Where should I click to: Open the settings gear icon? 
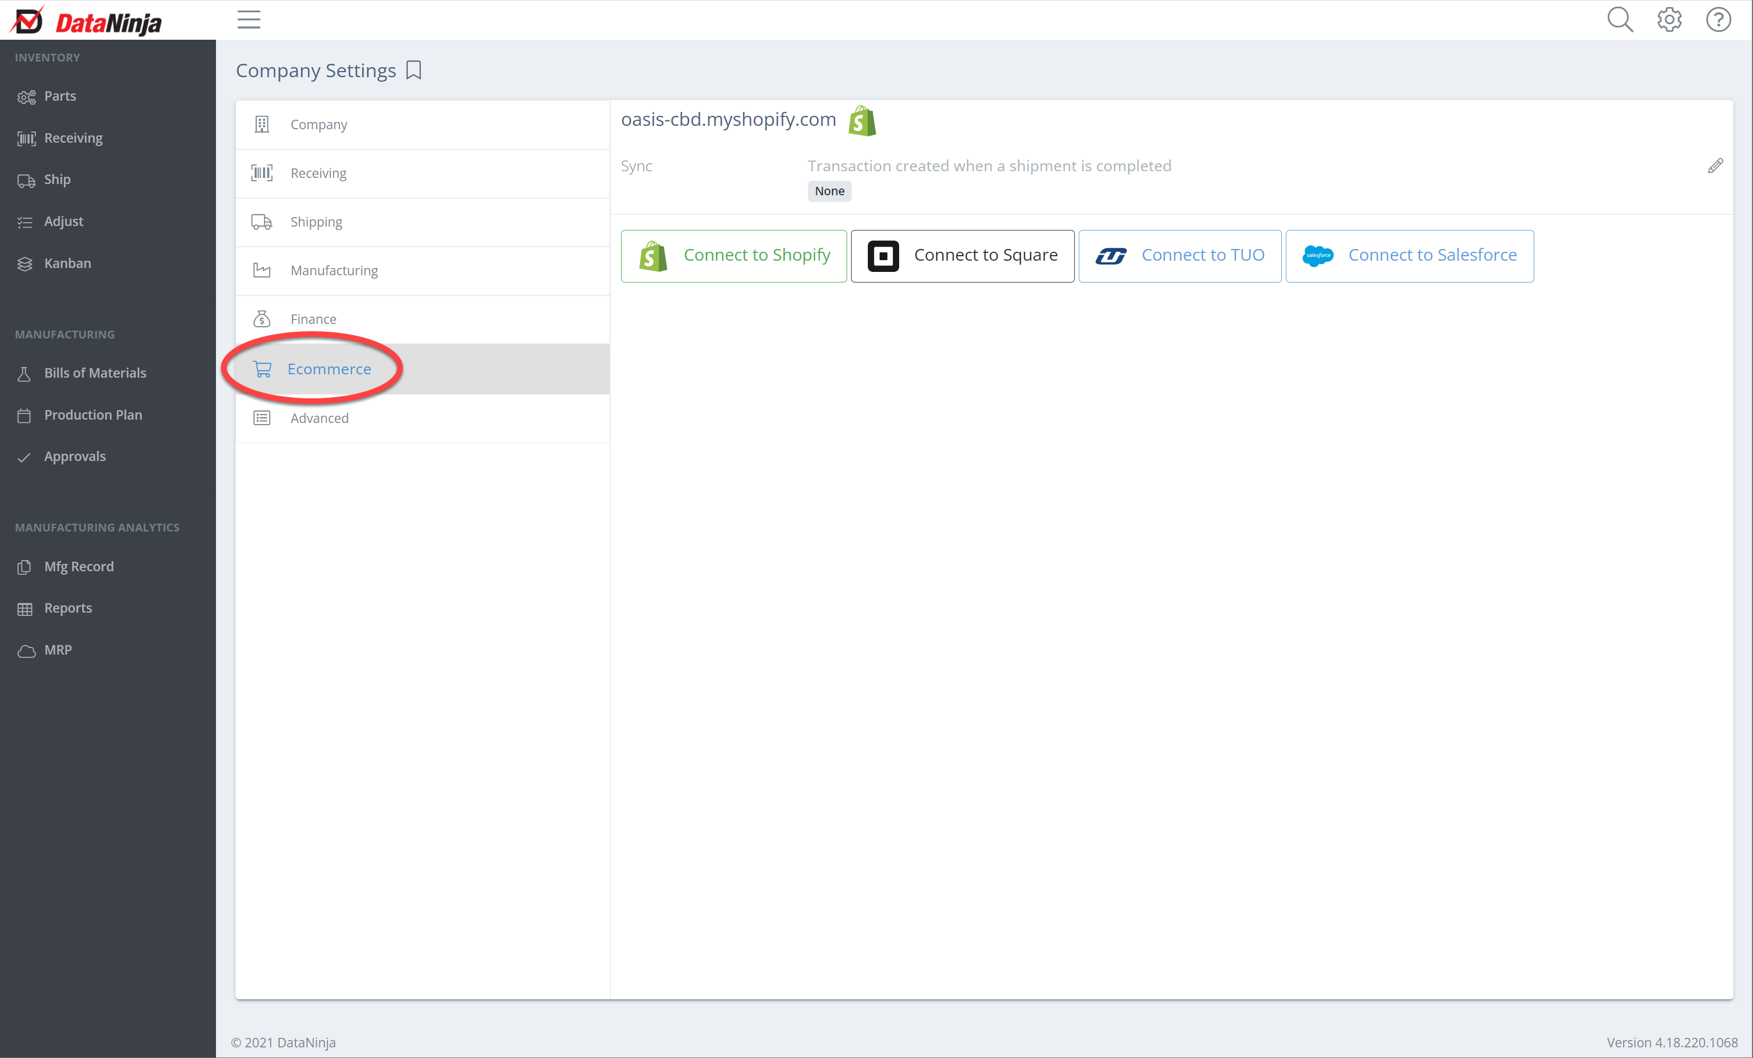(x=1669, y=20)
